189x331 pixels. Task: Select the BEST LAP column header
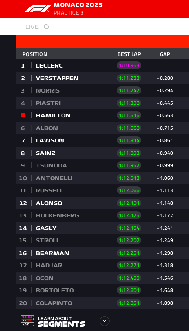[x=129, y=54]
